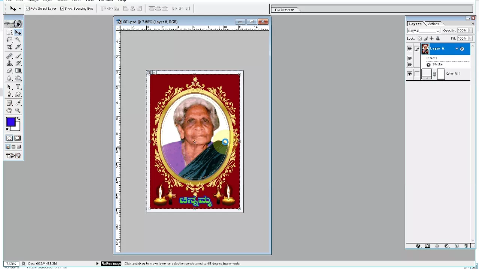This screenshot has width=479, height=269.
Task: Open Fill slider arrow
Action: coord(470,38)
